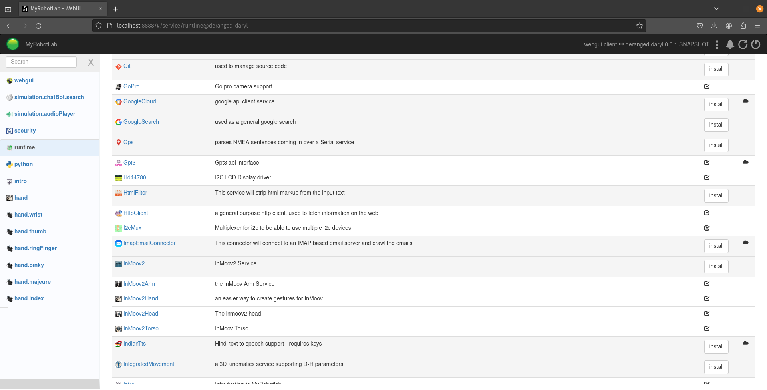Click the restart circular arrow icon in header
This screenshot has width=767, height=390.
click(743, 44)
